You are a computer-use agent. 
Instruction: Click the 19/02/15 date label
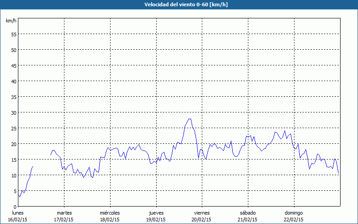coord(156,220)
